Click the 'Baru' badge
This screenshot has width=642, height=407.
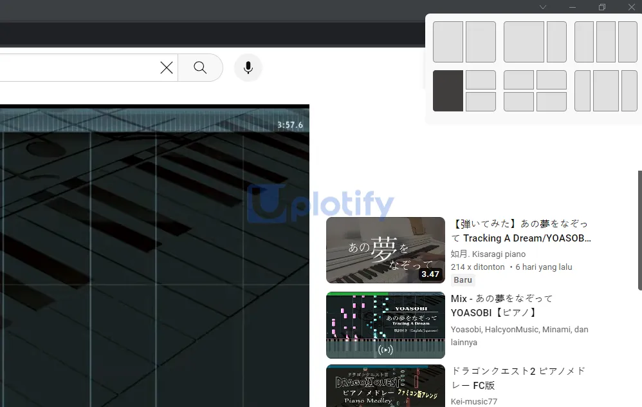tap(463, 280)
